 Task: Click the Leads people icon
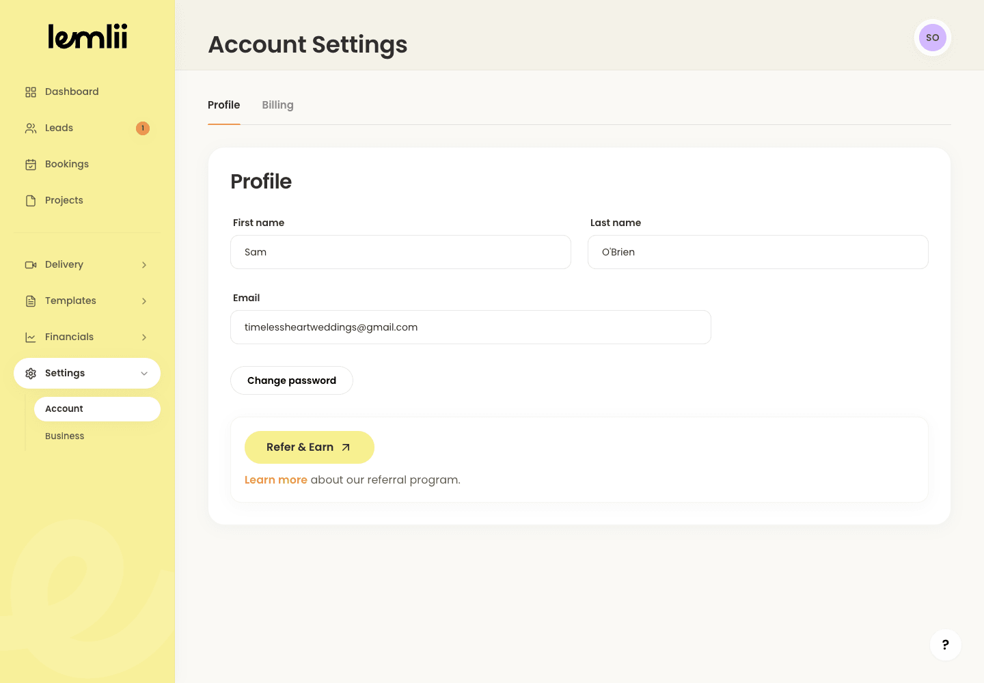[31, 128]
